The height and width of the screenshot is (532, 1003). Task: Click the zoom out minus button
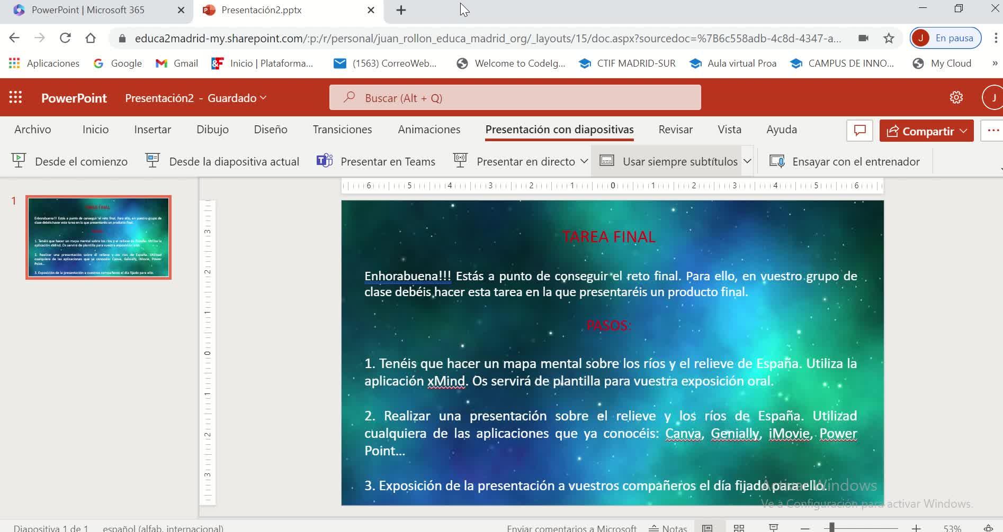tap(805, 528)
